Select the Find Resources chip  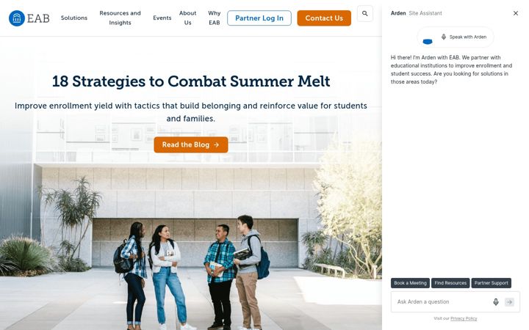tap(450, 283)
